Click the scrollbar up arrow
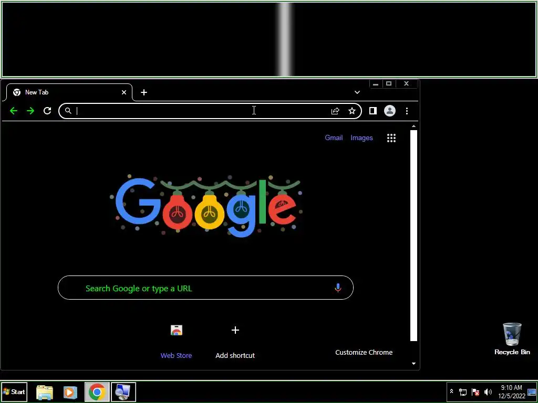This screenshot has height=403, width=538. point(413,126)
